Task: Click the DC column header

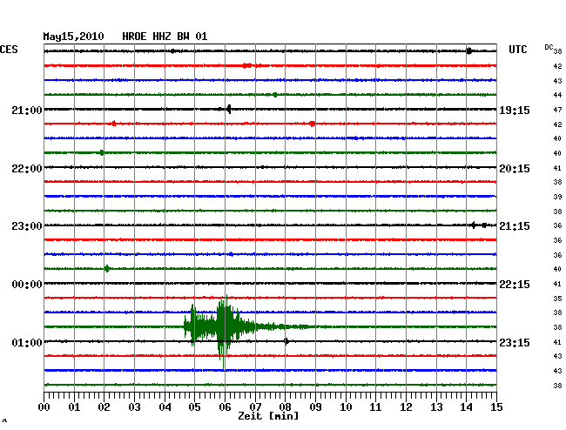Action: coord(549,47)
